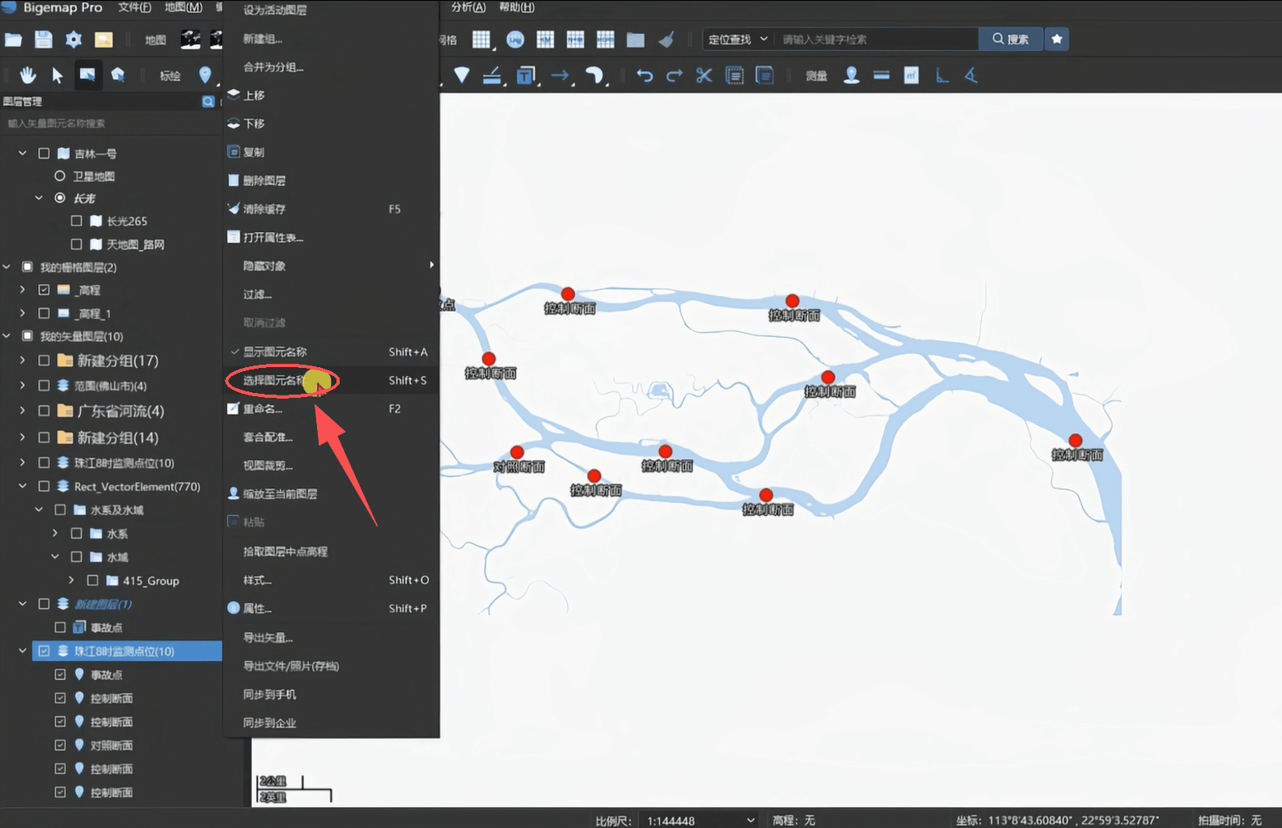Expand the 新建分组(17) group
Screen dimensions: 1282x828
click(23, 361)
